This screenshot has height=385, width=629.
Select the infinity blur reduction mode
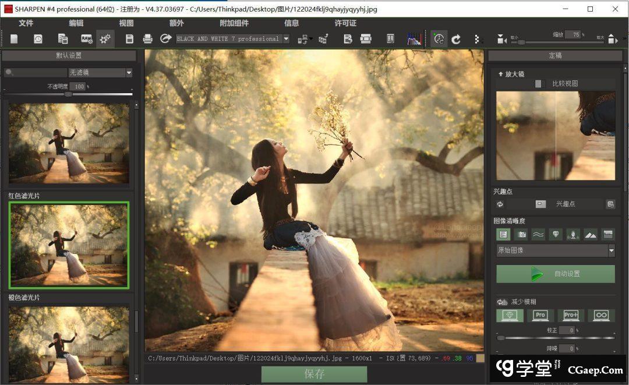601,315
